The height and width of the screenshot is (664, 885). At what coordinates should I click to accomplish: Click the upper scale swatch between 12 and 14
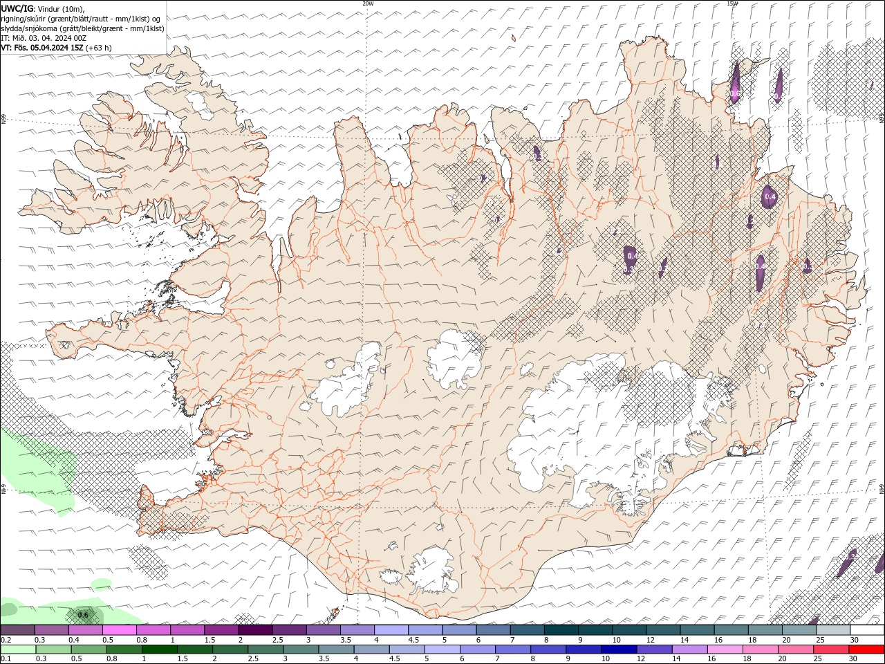pos(663,630)
